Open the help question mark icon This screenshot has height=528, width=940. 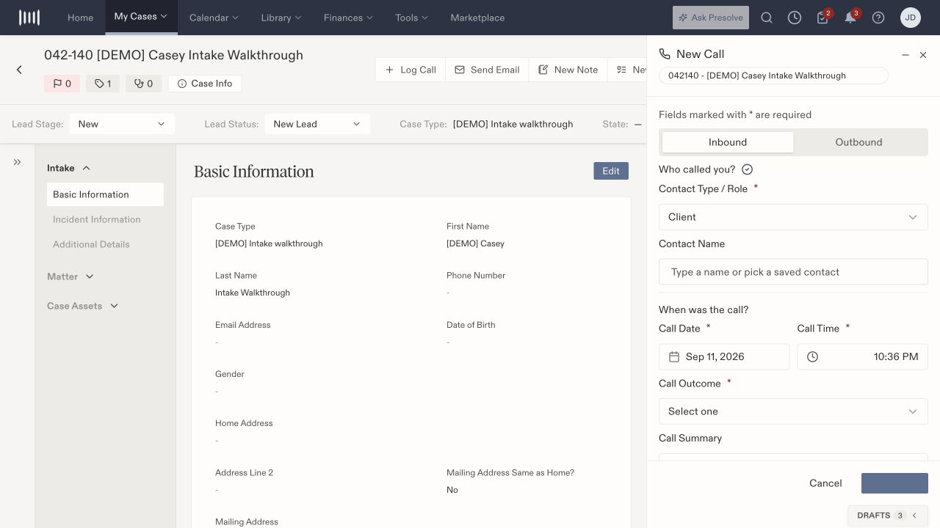click(x=878, y=18)
